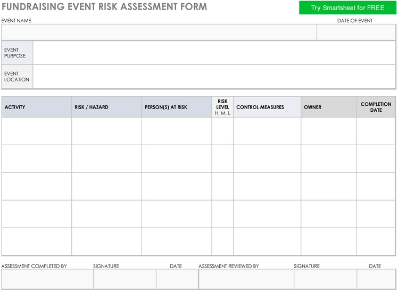This screenshot has height=291, width=398.
Task: Click the RISK / HAZARD column header
Action: pyautogui.click(x=106, y=107)
